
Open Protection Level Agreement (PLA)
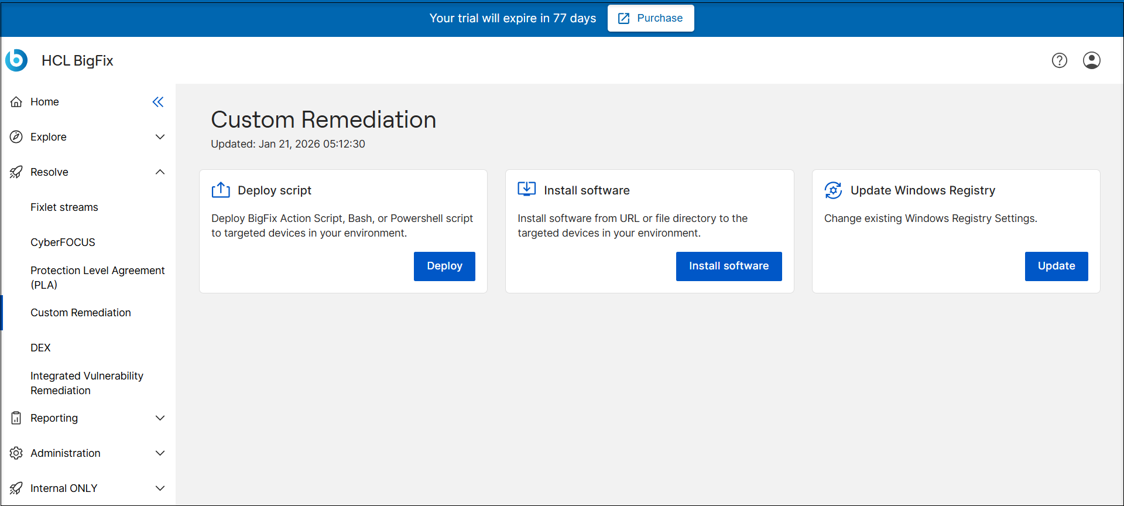tap(98, 278)
